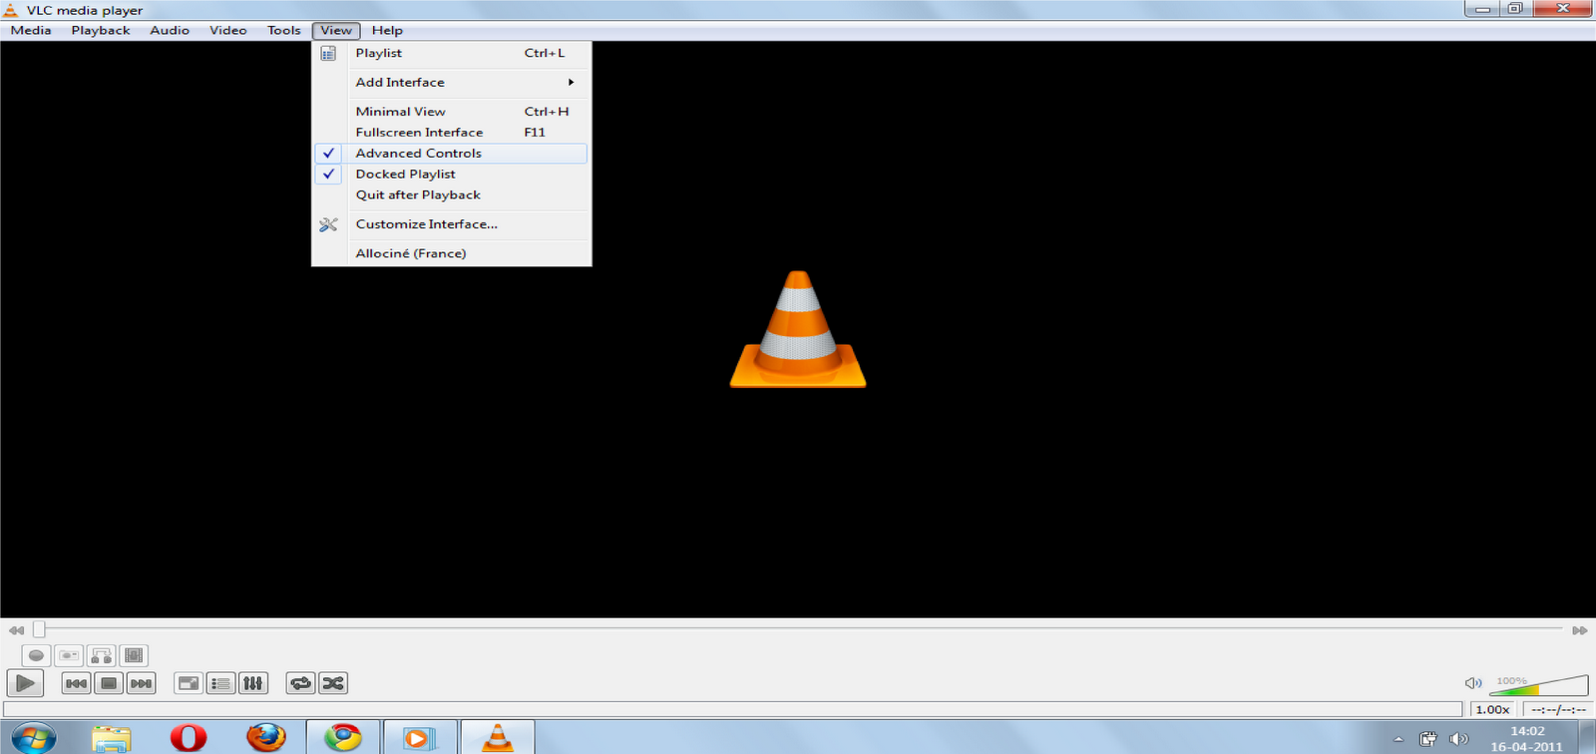This screenshot has width=1596, height=754.
Task: Click the seek bar slider handle
Action: click(x=39, y=629)
